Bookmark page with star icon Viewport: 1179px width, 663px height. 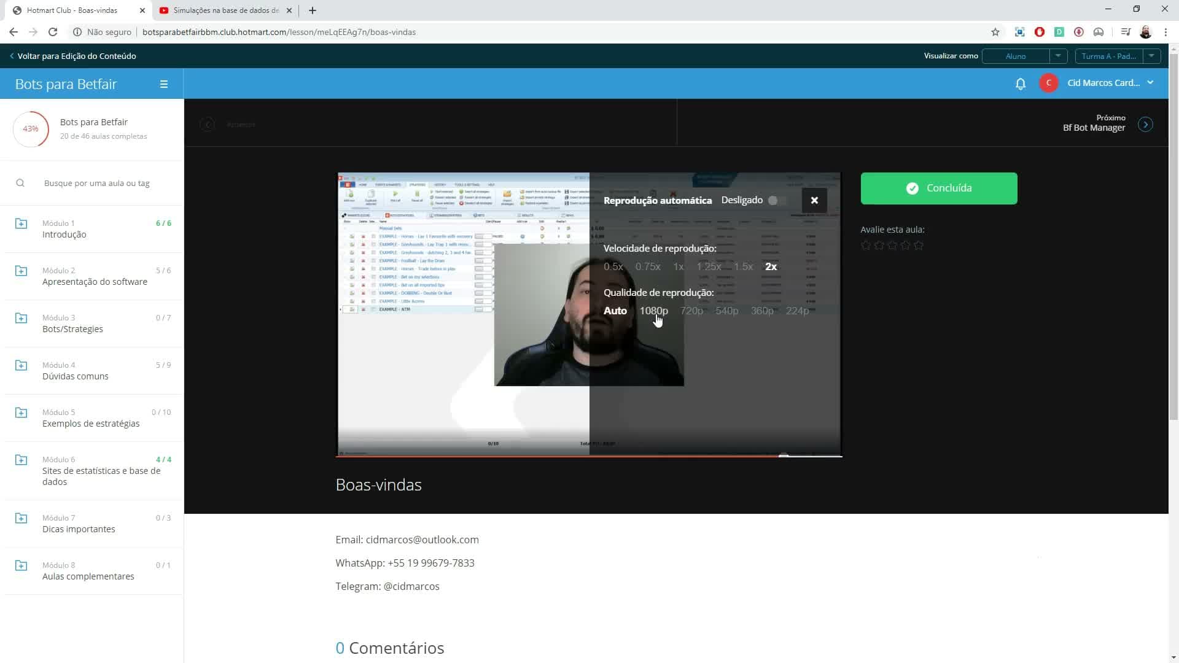click(x=995, y=32)
